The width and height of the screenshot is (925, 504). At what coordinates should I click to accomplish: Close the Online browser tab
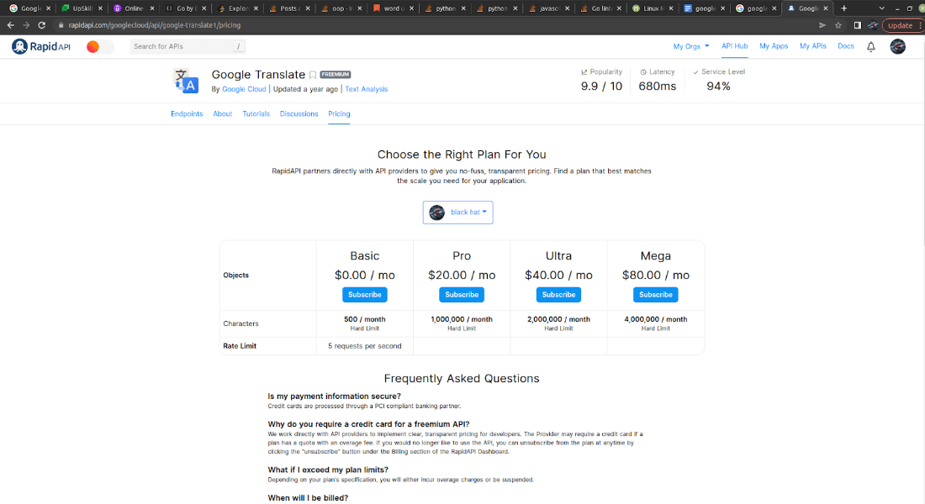(152, 8)
